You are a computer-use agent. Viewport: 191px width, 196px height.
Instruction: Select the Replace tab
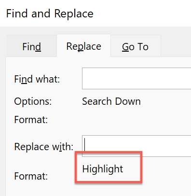(x=84, y=46)
